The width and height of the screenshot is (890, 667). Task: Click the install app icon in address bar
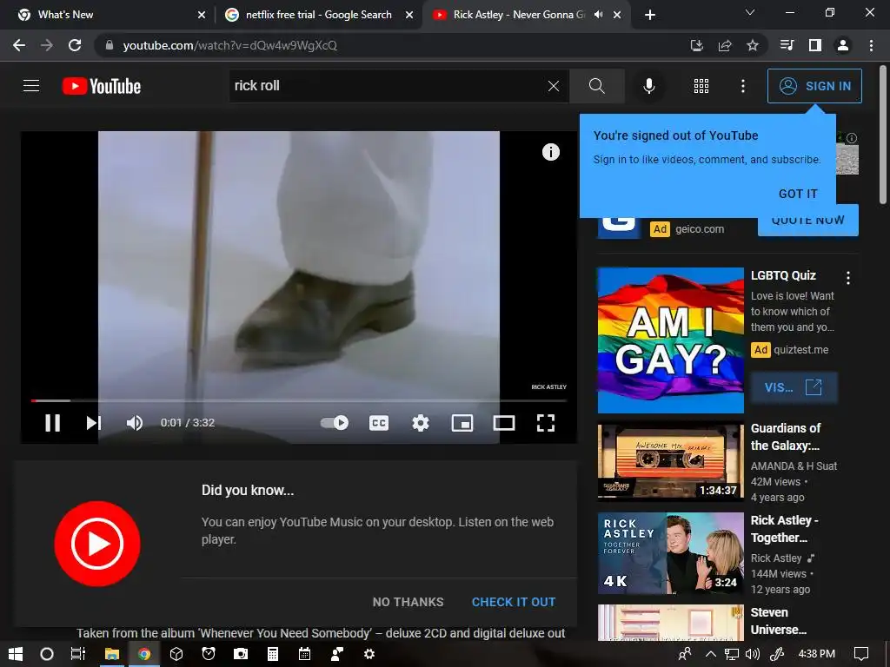pos(696,45)
